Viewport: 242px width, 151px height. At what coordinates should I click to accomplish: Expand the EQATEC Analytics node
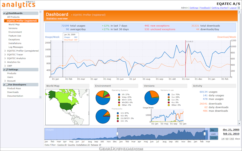coord(5,58)
